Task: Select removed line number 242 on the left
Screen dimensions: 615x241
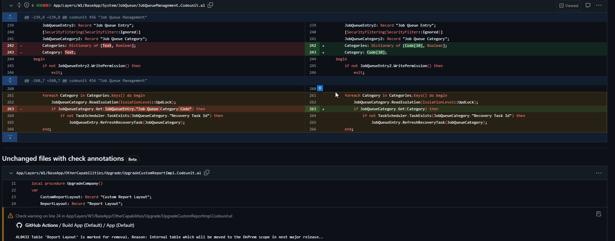Action: 10,46
